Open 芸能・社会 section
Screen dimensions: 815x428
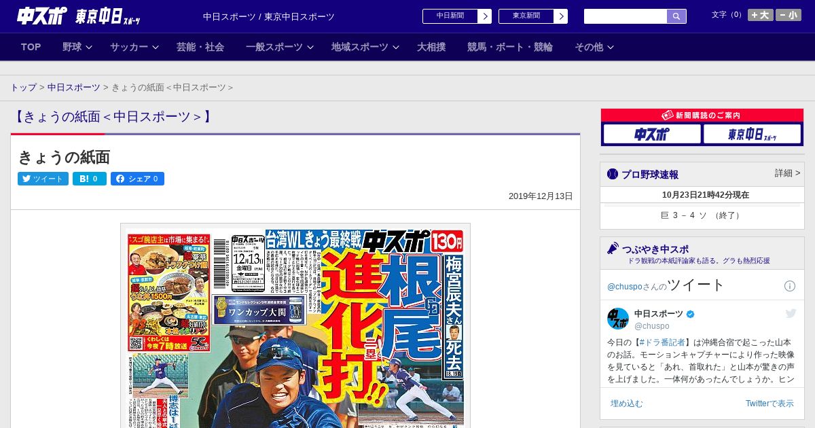200,47
